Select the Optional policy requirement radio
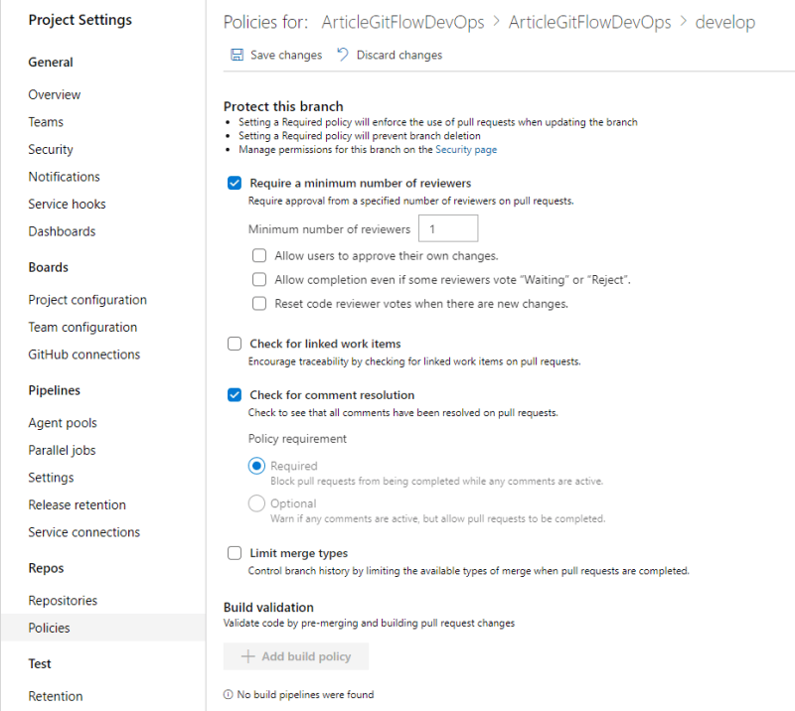The width and height of the screenshot is (795, 711). 256,503
